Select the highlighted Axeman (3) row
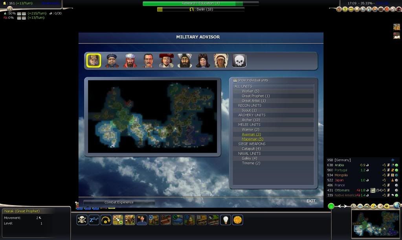The height and width of the screenshot is (240, 402). [x=251, y=134]
